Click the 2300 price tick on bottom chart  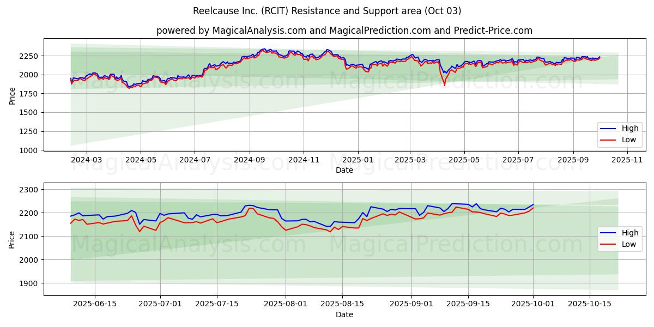tap(28, 190)
